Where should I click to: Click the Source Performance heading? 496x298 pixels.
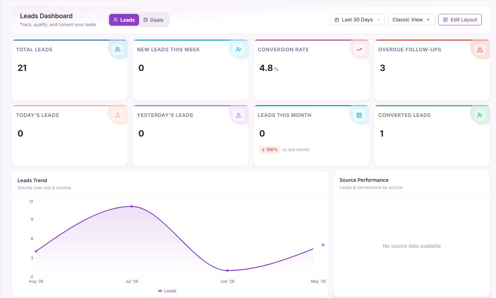pos(364,180)
